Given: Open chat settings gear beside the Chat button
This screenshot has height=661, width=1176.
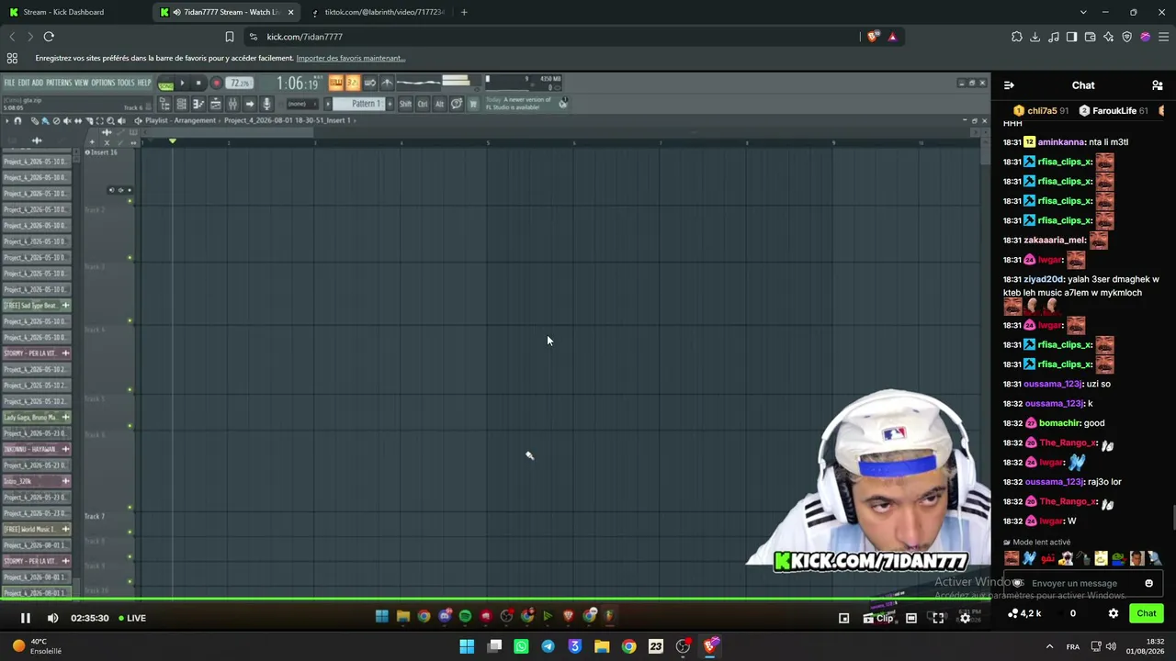Looking at the screenshot, I should coord(1114,613).
